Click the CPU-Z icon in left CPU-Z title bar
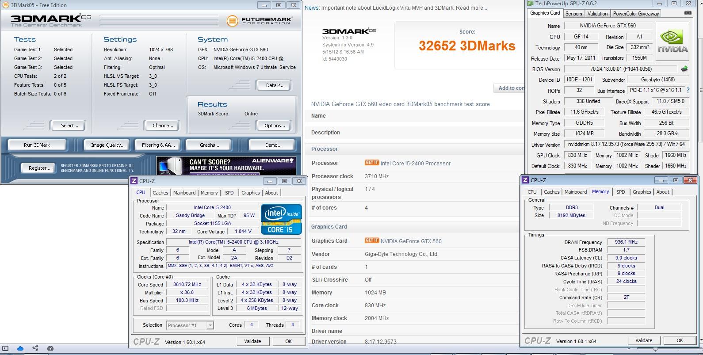703x355 pixels. point(134,181)
